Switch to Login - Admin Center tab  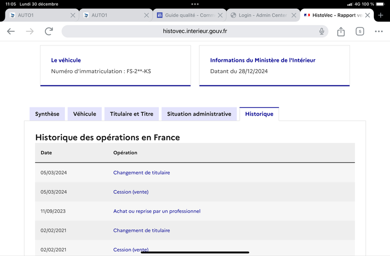tap(263, 16)
